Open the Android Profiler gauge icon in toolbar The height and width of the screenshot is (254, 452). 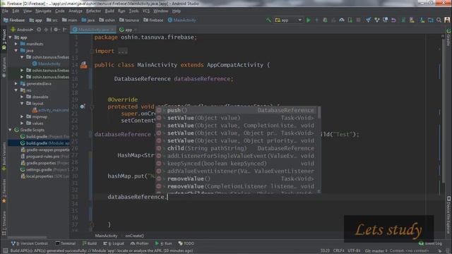(342, 20)
